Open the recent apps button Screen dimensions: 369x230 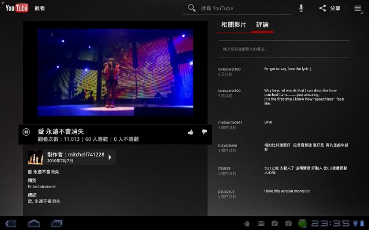tap(57, 224)
